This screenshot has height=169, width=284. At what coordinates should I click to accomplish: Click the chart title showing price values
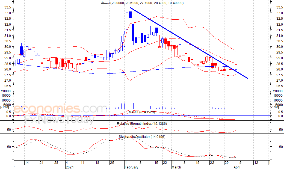point(141,3)
